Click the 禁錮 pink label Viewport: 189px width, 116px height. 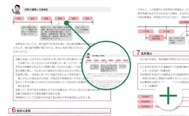pyautogui.click(x=46, y=18)
